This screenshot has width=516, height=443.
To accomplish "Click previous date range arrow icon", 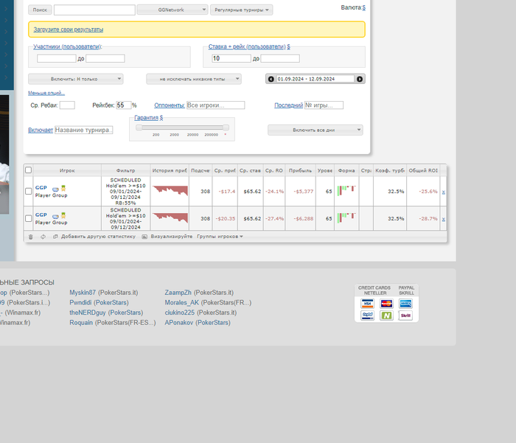I will 271,79.
